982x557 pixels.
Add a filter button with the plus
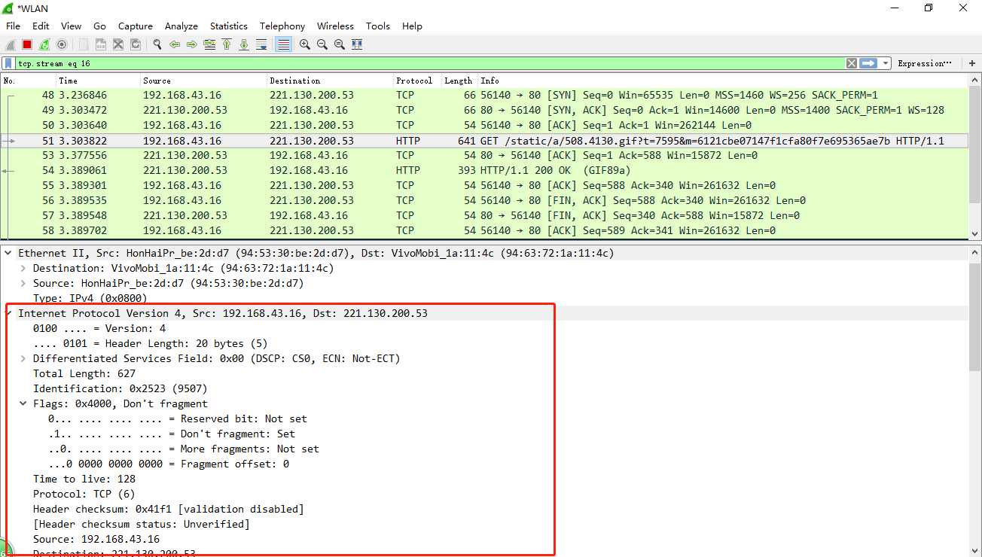tap(972, 64)
